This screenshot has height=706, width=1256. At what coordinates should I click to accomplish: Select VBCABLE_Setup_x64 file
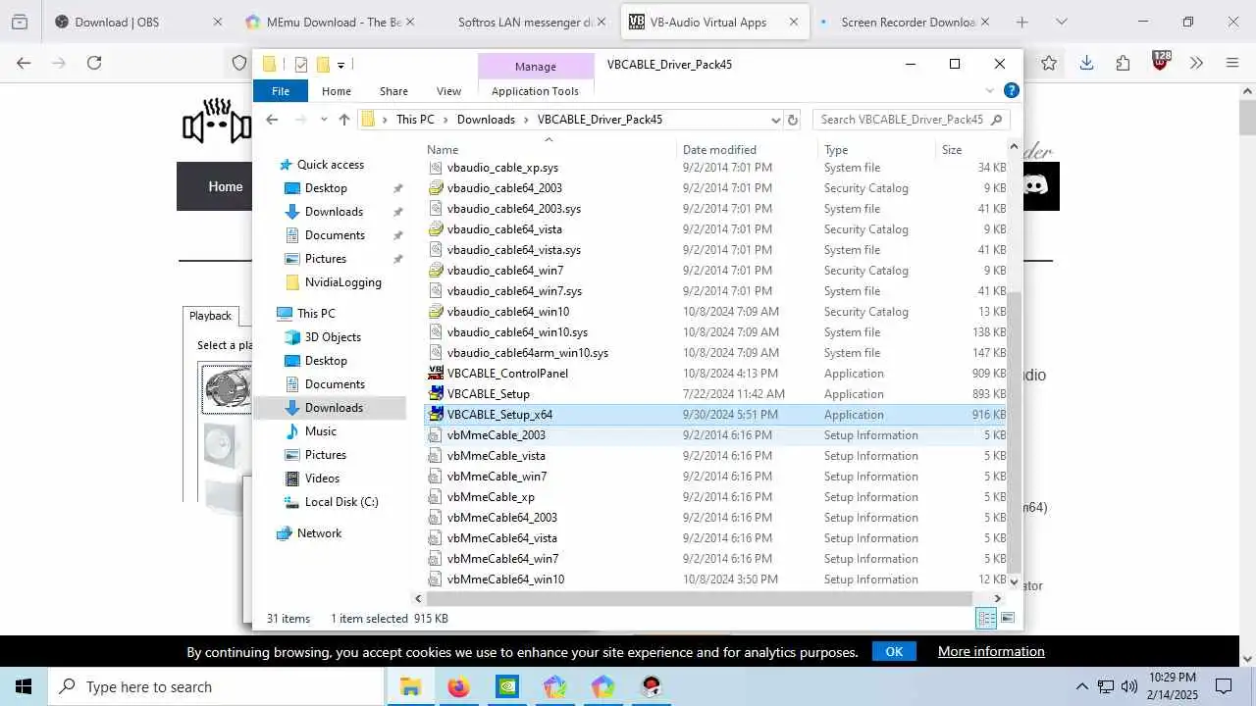coord(499,415)
